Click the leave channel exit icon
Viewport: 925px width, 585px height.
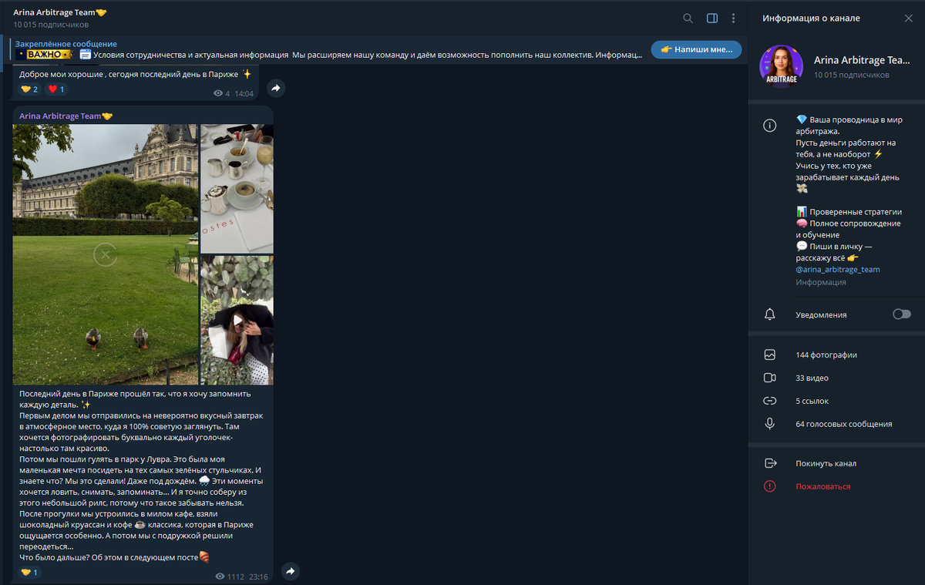click(769, 464)
